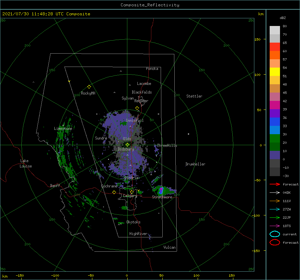This screenshot has height=280, width=300.
Task: Select the purple 10 dBZ color swatch
Action: [275, 155]
